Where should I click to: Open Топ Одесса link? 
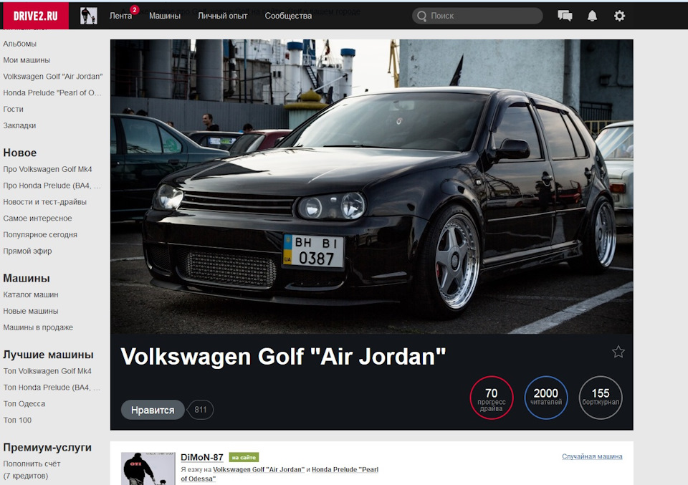coord(24,403)
